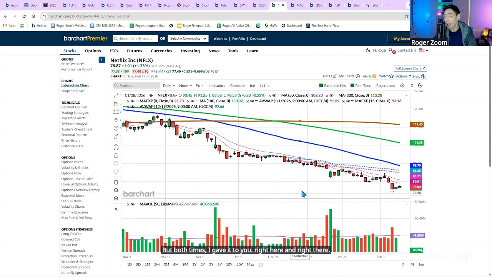Open the Futures menu tab
The image size is (492, 277).
pyautogui.click(x=135, y=51)
